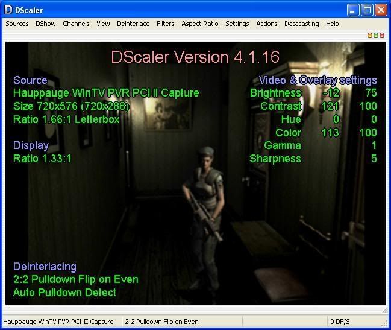Click the Sharpness value '5'
391x330 pixels.
coord(374,159)
